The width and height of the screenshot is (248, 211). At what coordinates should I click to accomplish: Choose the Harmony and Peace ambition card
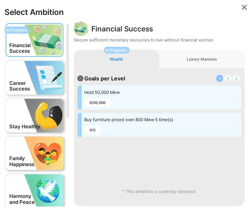pyautogui.click(x=34, y=190)
